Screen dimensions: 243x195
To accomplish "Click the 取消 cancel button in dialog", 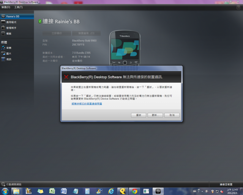I will 172,115.
